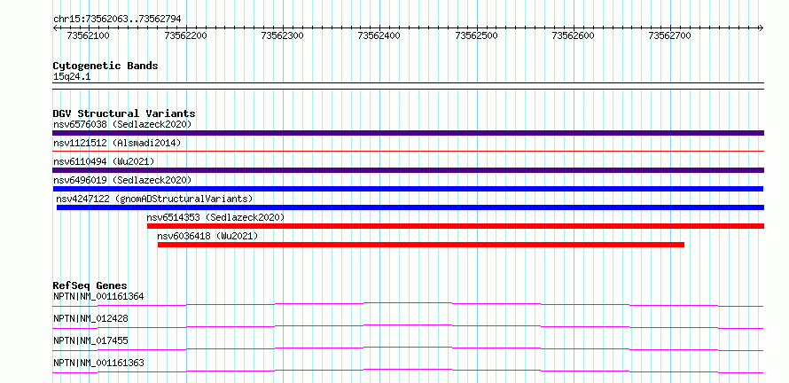This screenshot has height=383, width=789.
Task: Click the red bar under nsv6036418
Action: [x=421, y=245]
